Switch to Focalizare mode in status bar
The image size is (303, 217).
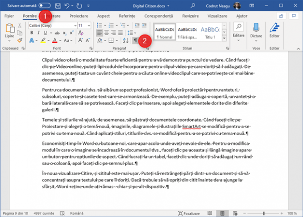click(x=189, y=213)
